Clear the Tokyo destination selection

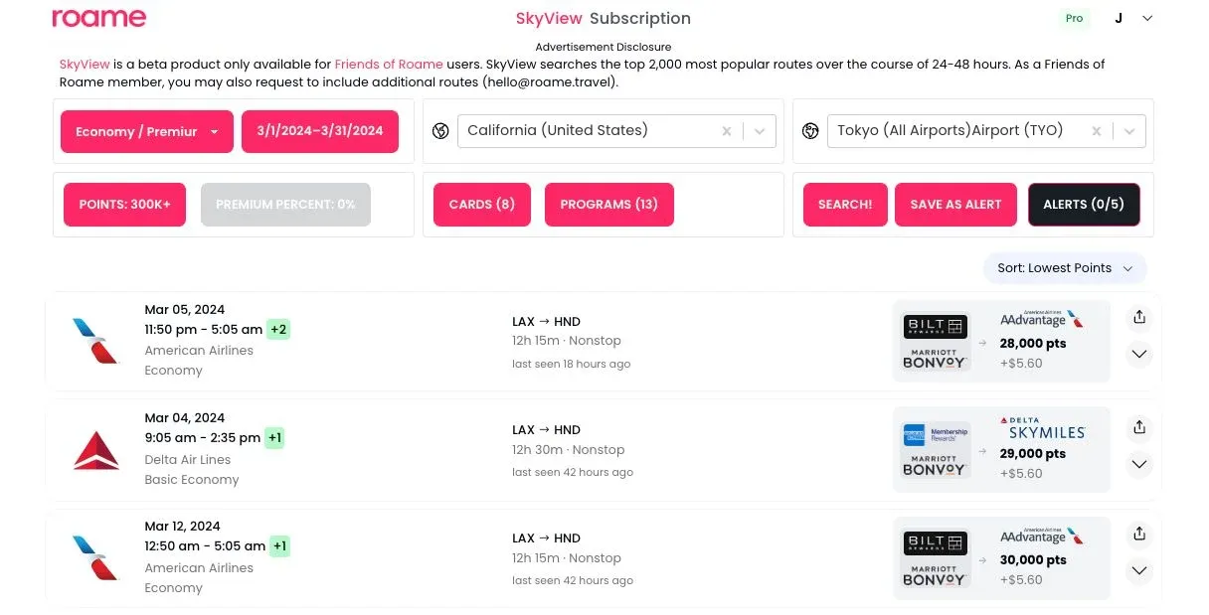(1097, 131)
